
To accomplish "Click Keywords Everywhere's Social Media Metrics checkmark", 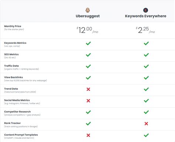I will pos(146,101).
